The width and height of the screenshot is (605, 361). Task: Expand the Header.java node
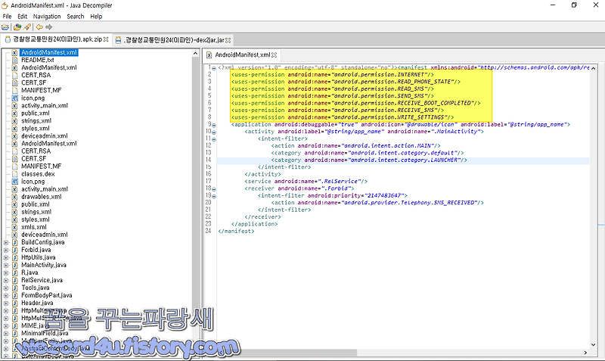coord(6,303)
